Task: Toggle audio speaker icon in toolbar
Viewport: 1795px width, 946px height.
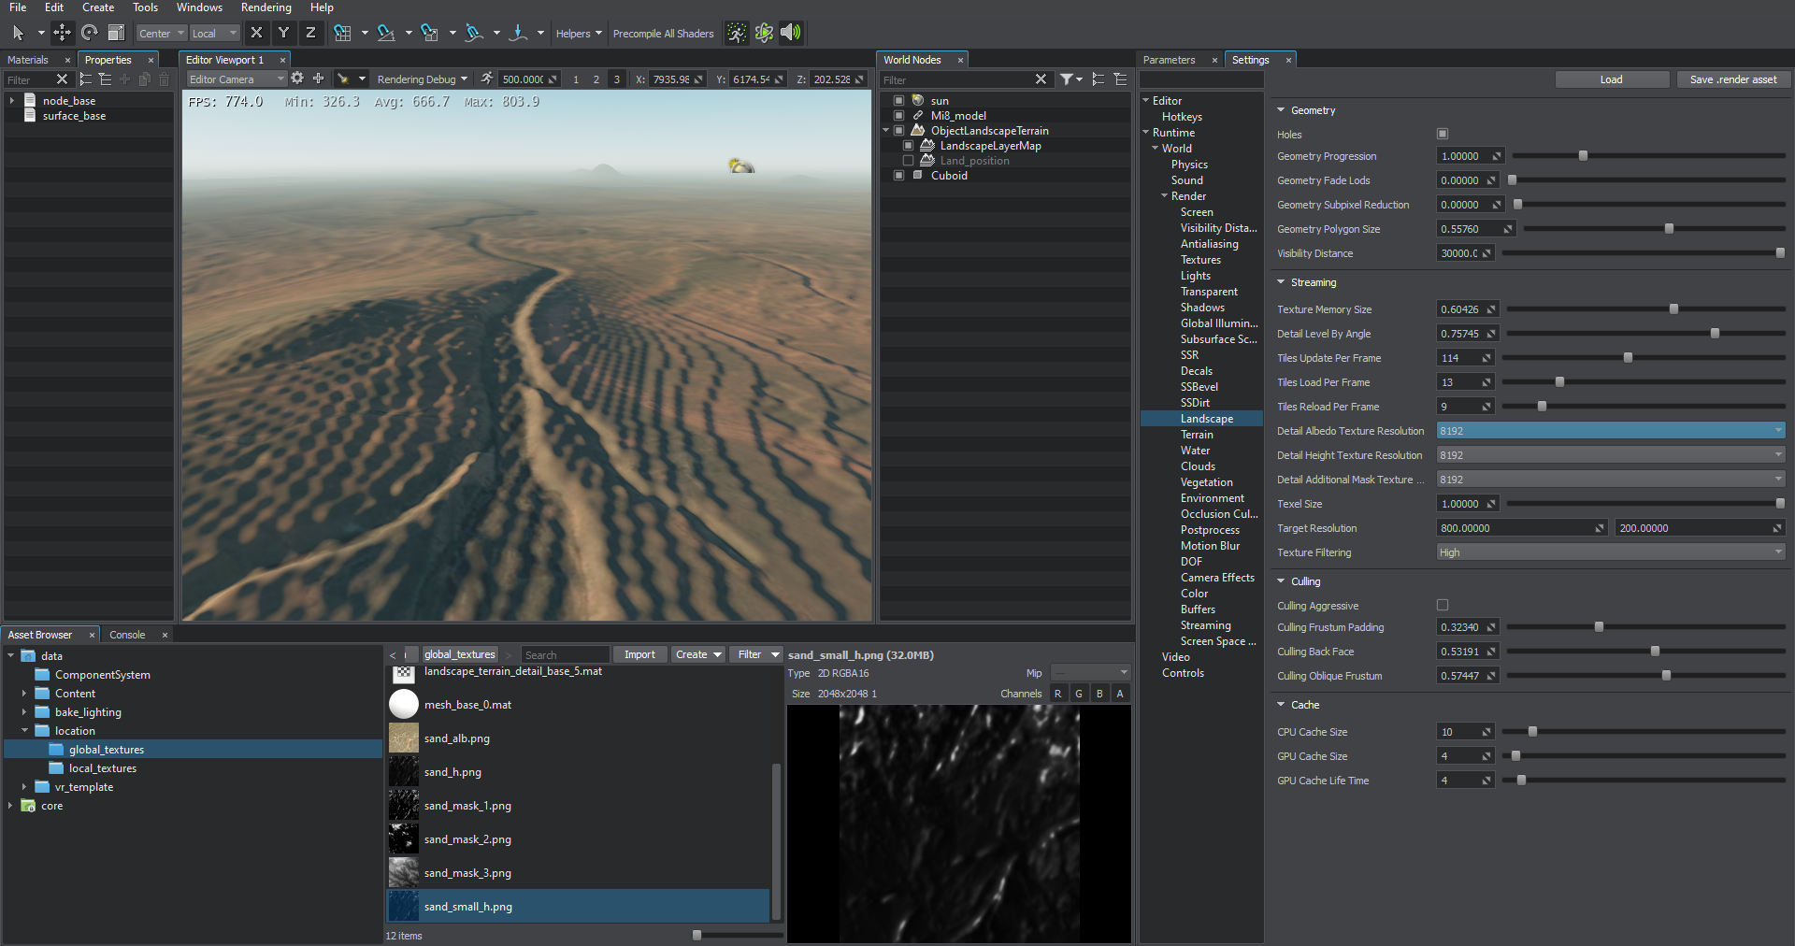Action: (791, 33)
